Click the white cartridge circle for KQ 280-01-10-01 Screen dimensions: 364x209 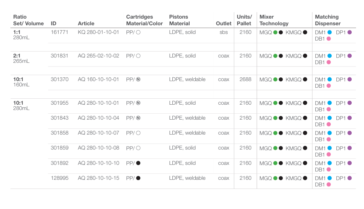click(x=138, y=33)
